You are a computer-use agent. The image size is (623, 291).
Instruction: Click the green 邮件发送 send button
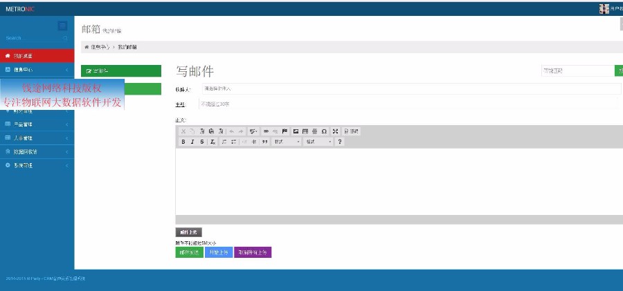tap(190, 252)
